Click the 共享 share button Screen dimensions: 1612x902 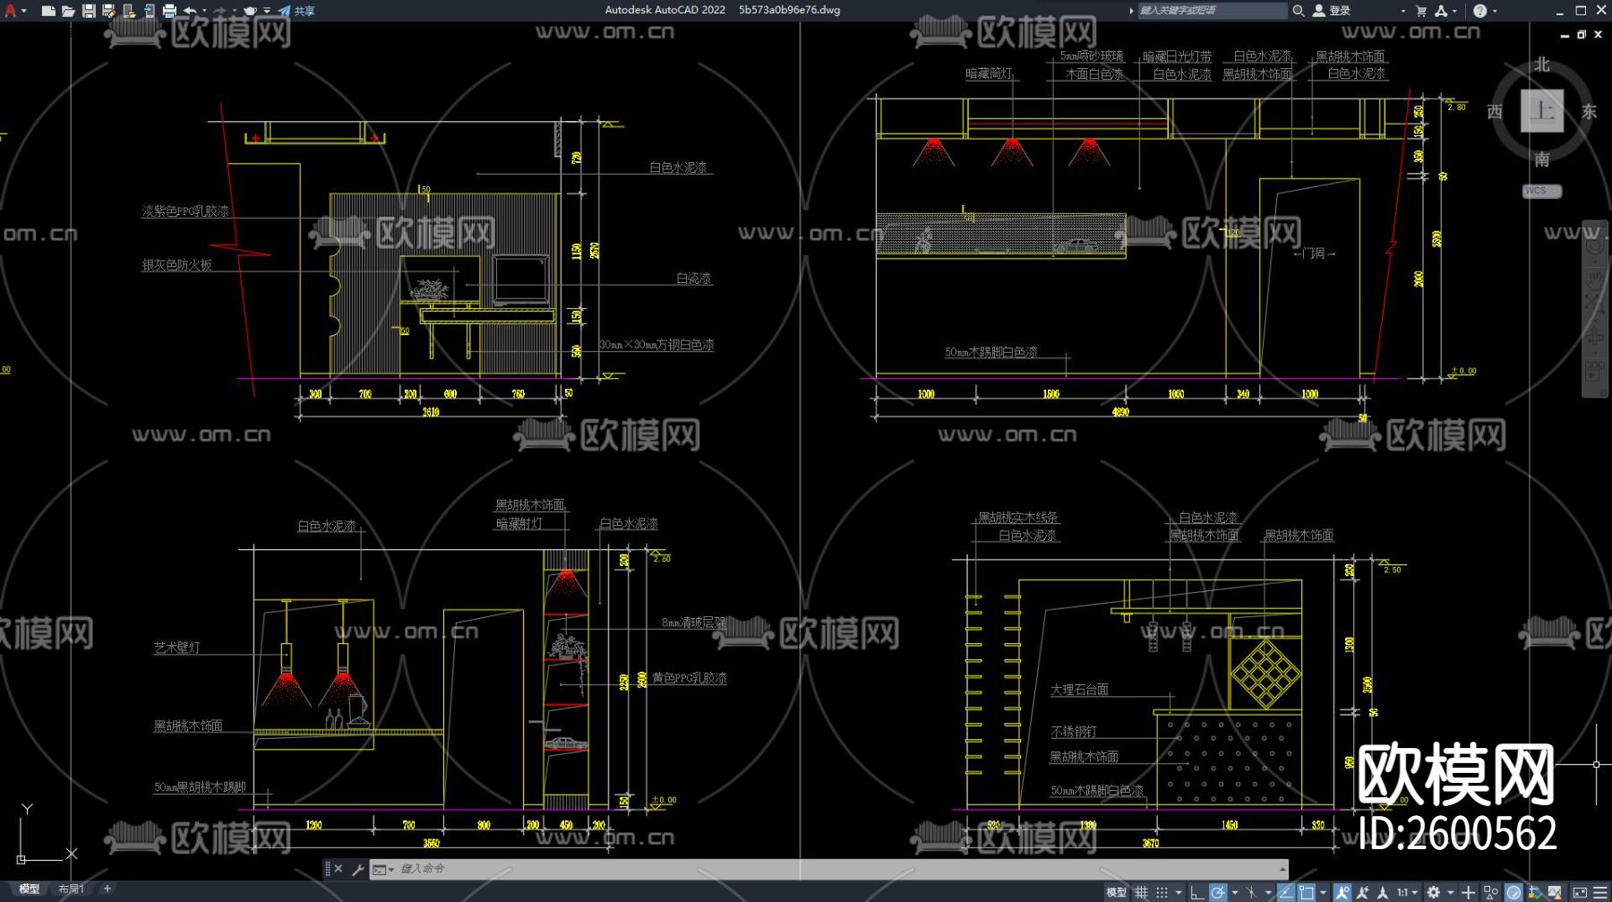coord(296,11)
